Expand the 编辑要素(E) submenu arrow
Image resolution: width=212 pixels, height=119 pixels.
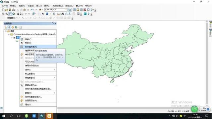click(x=55, y=78)
